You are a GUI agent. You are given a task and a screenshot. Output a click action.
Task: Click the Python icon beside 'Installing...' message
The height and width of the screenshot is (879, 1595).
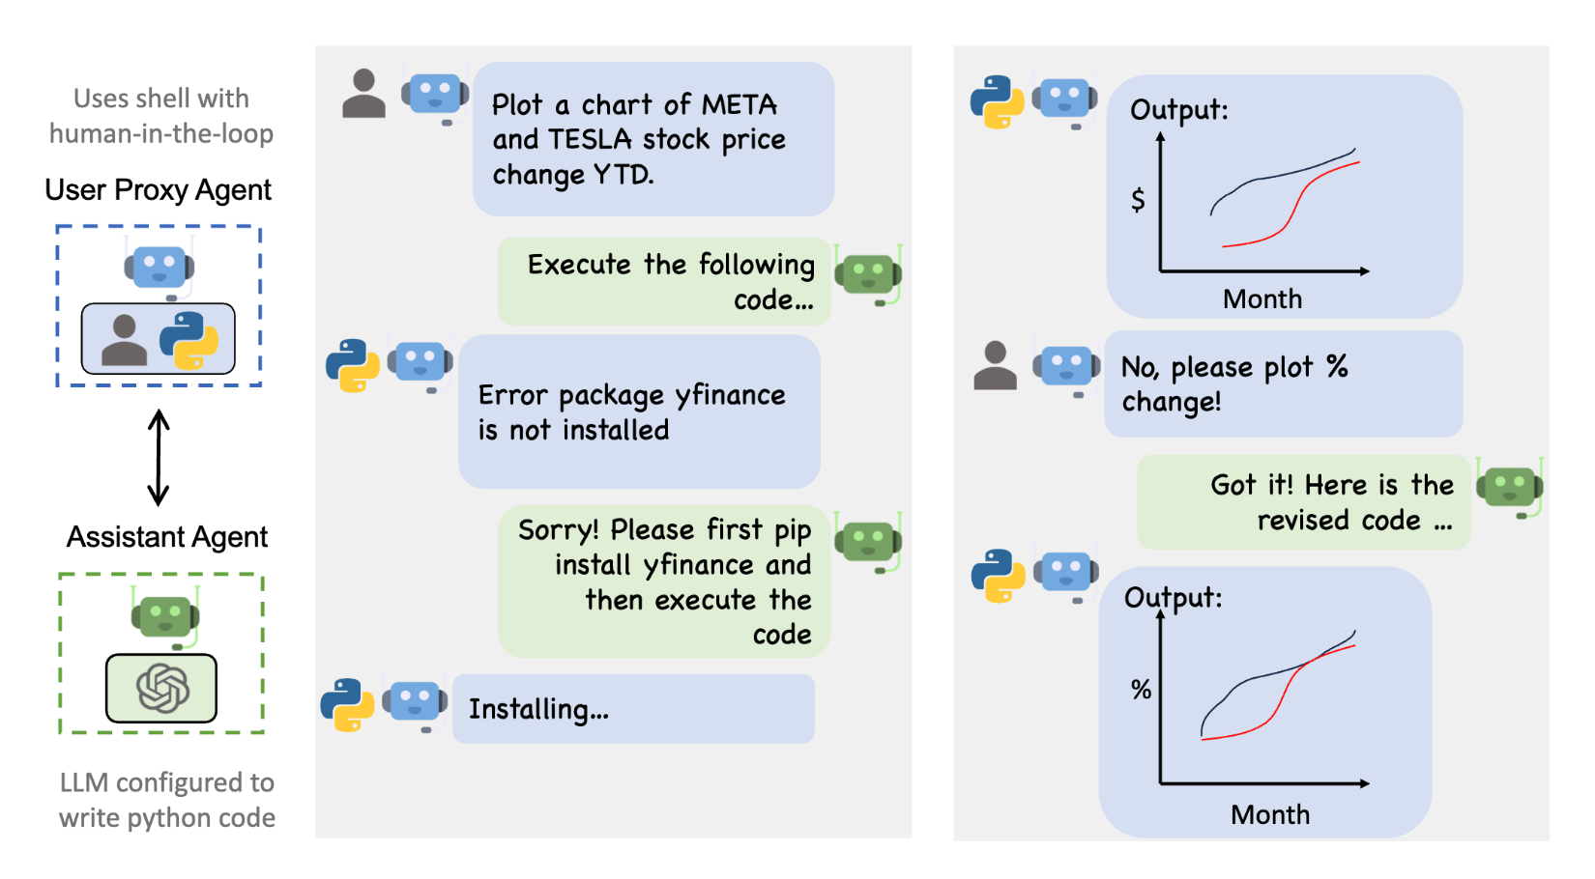(347, 705)
